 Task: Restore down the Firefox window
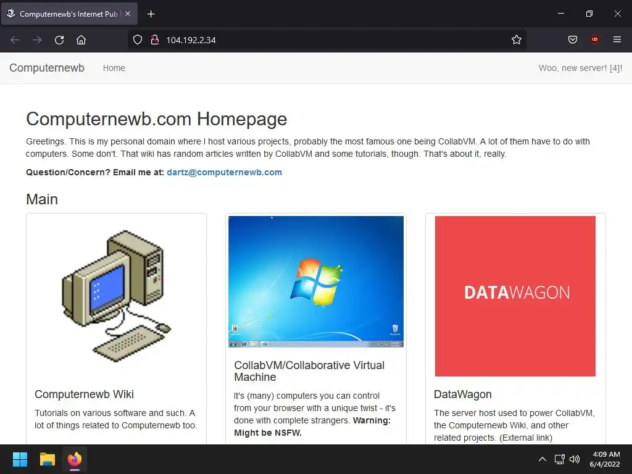pos(589,14)
